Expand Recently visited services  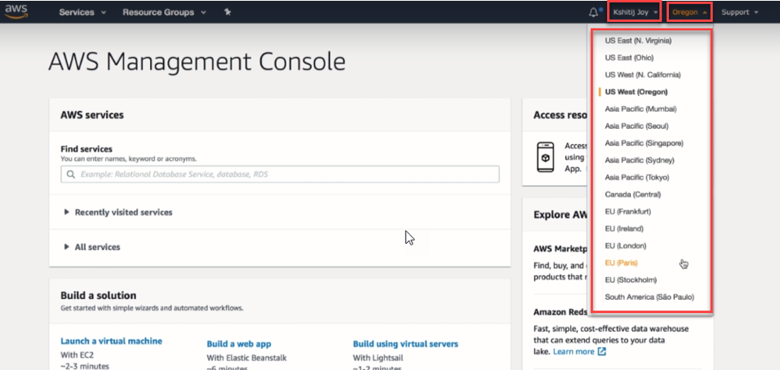[118, 212]
